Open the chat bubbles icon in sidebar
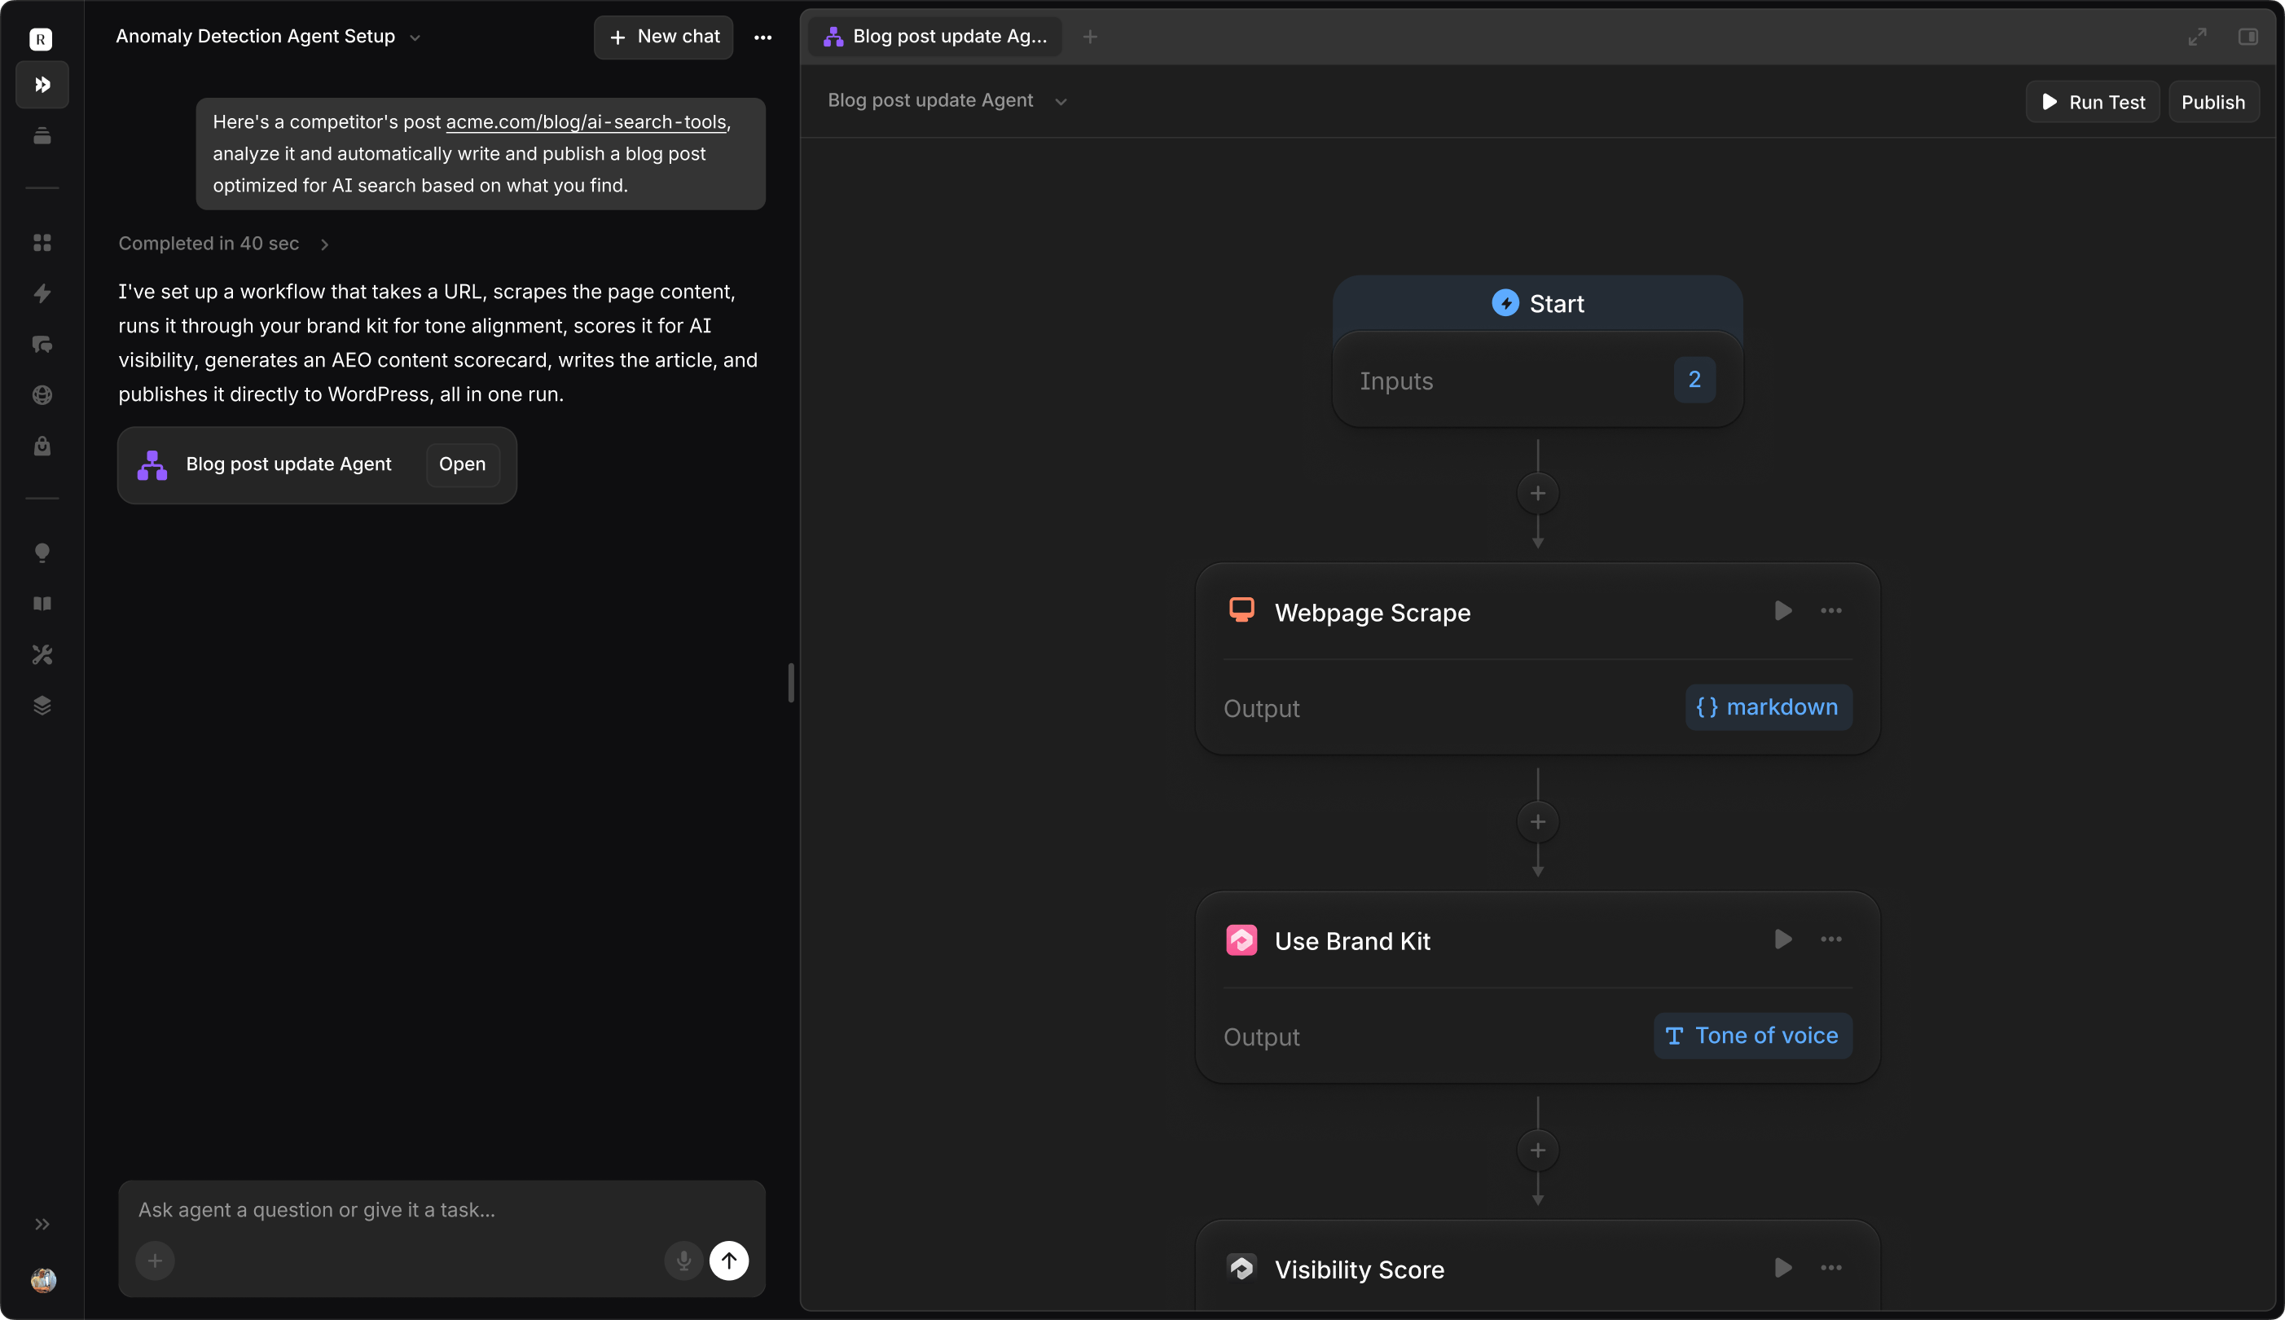The image size is (2285, 1320). [42, 344]
